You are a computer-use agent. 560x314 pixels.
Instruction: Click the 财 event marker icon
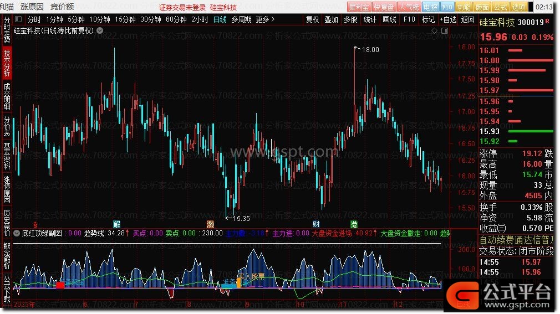(x=316, y=224)
